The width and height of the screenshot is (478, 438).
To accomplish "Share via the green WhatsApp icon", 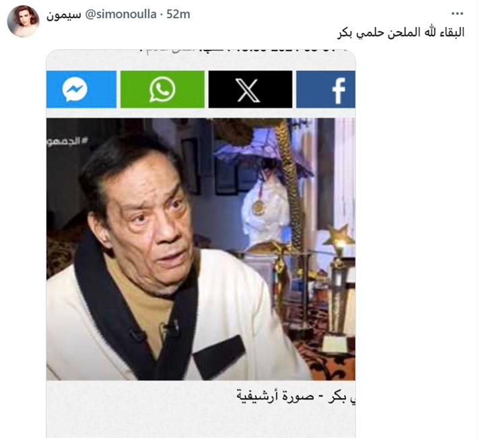I will click(162, 89).
